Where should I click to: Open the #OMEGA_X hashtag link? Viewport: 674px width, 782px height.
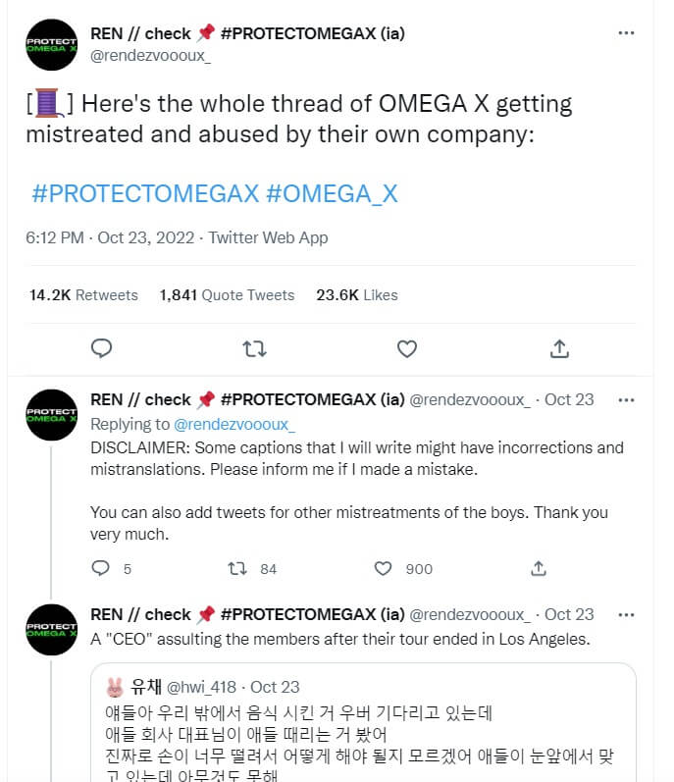tap(332, 193)
